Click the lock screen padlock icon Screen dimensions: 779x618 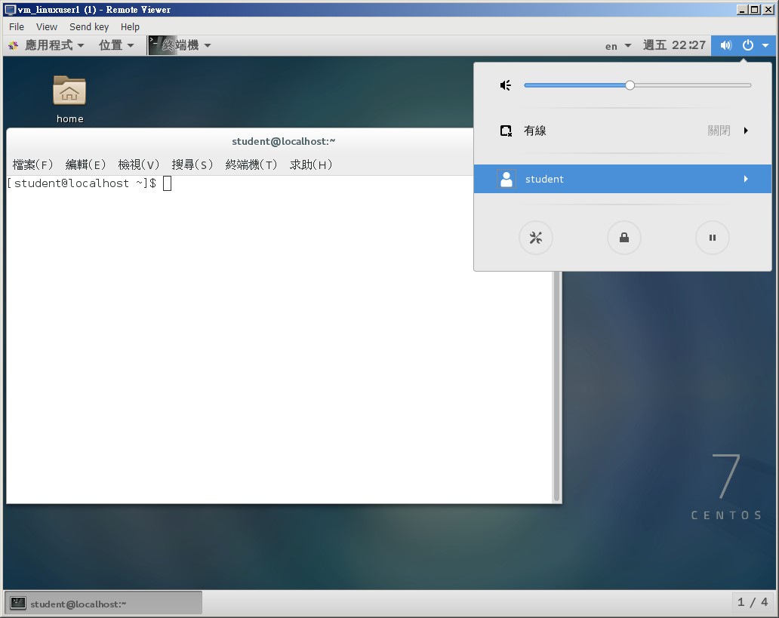pyautogui.click(x=624, y=237)
